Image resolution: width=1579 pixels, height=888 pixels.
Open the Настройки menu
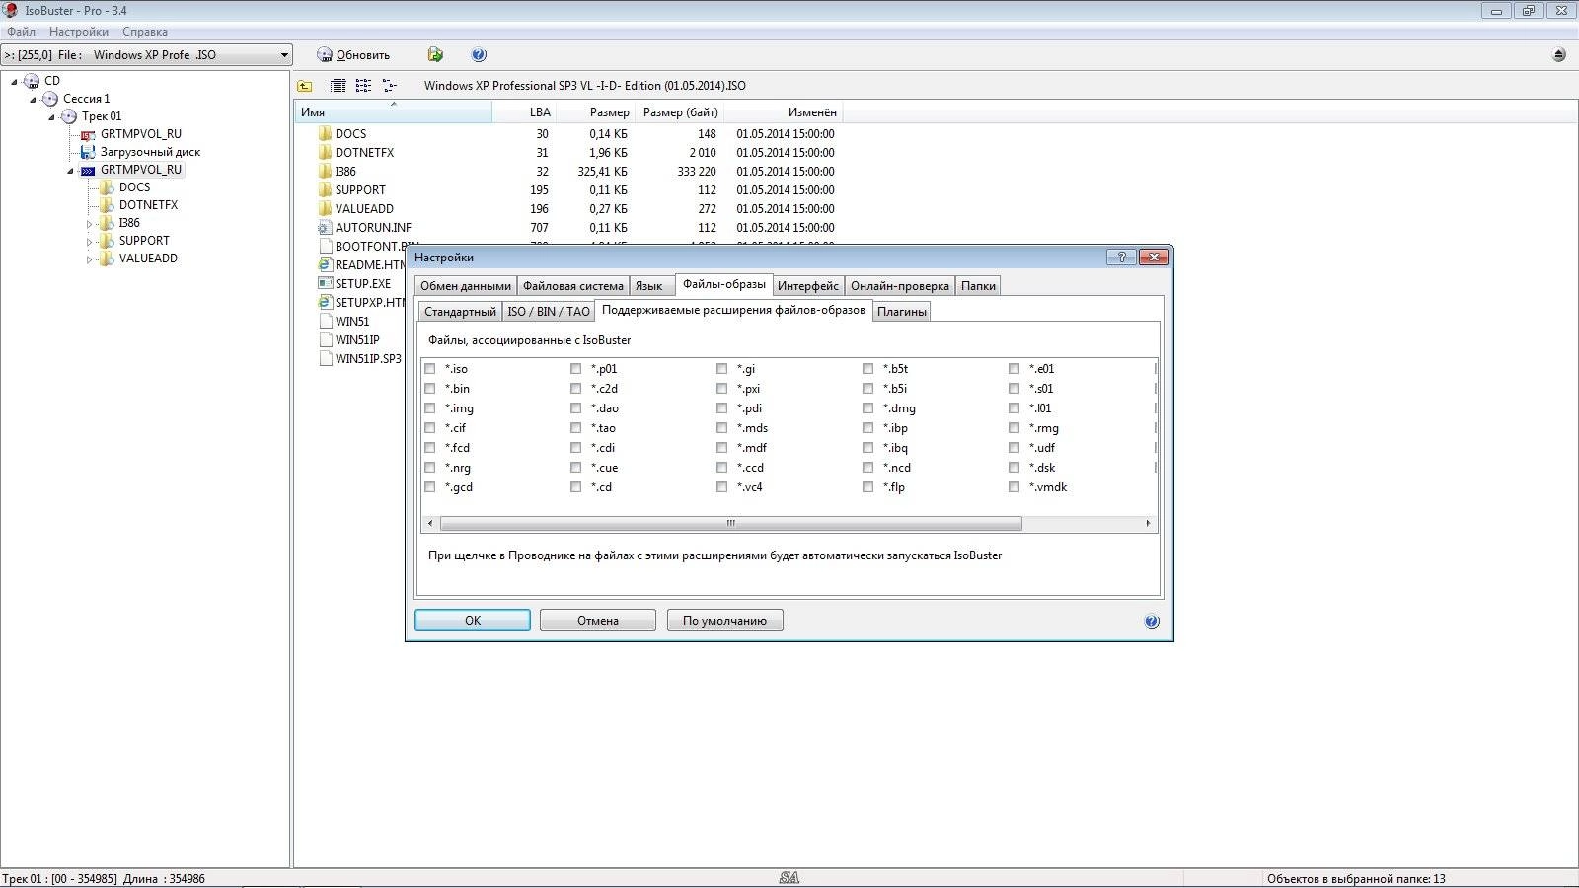79,32
